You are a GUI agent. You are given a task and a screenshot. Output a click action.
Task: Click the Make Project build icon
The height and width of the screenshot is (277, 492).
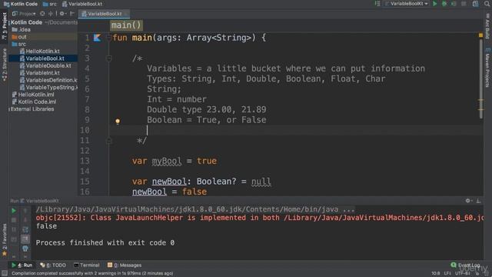377,4
